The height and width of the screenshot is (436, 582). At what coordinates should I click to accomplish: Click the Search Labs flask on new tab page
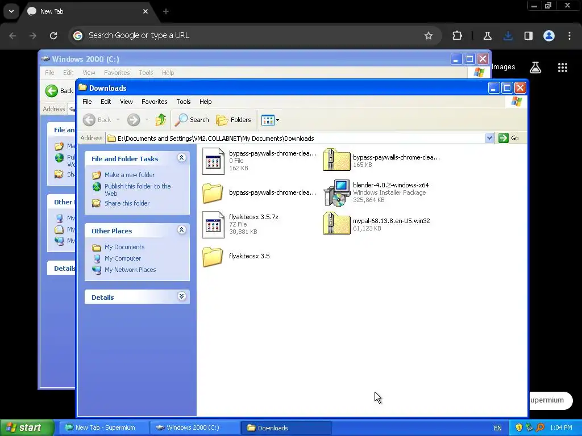(x=535, y=67)
